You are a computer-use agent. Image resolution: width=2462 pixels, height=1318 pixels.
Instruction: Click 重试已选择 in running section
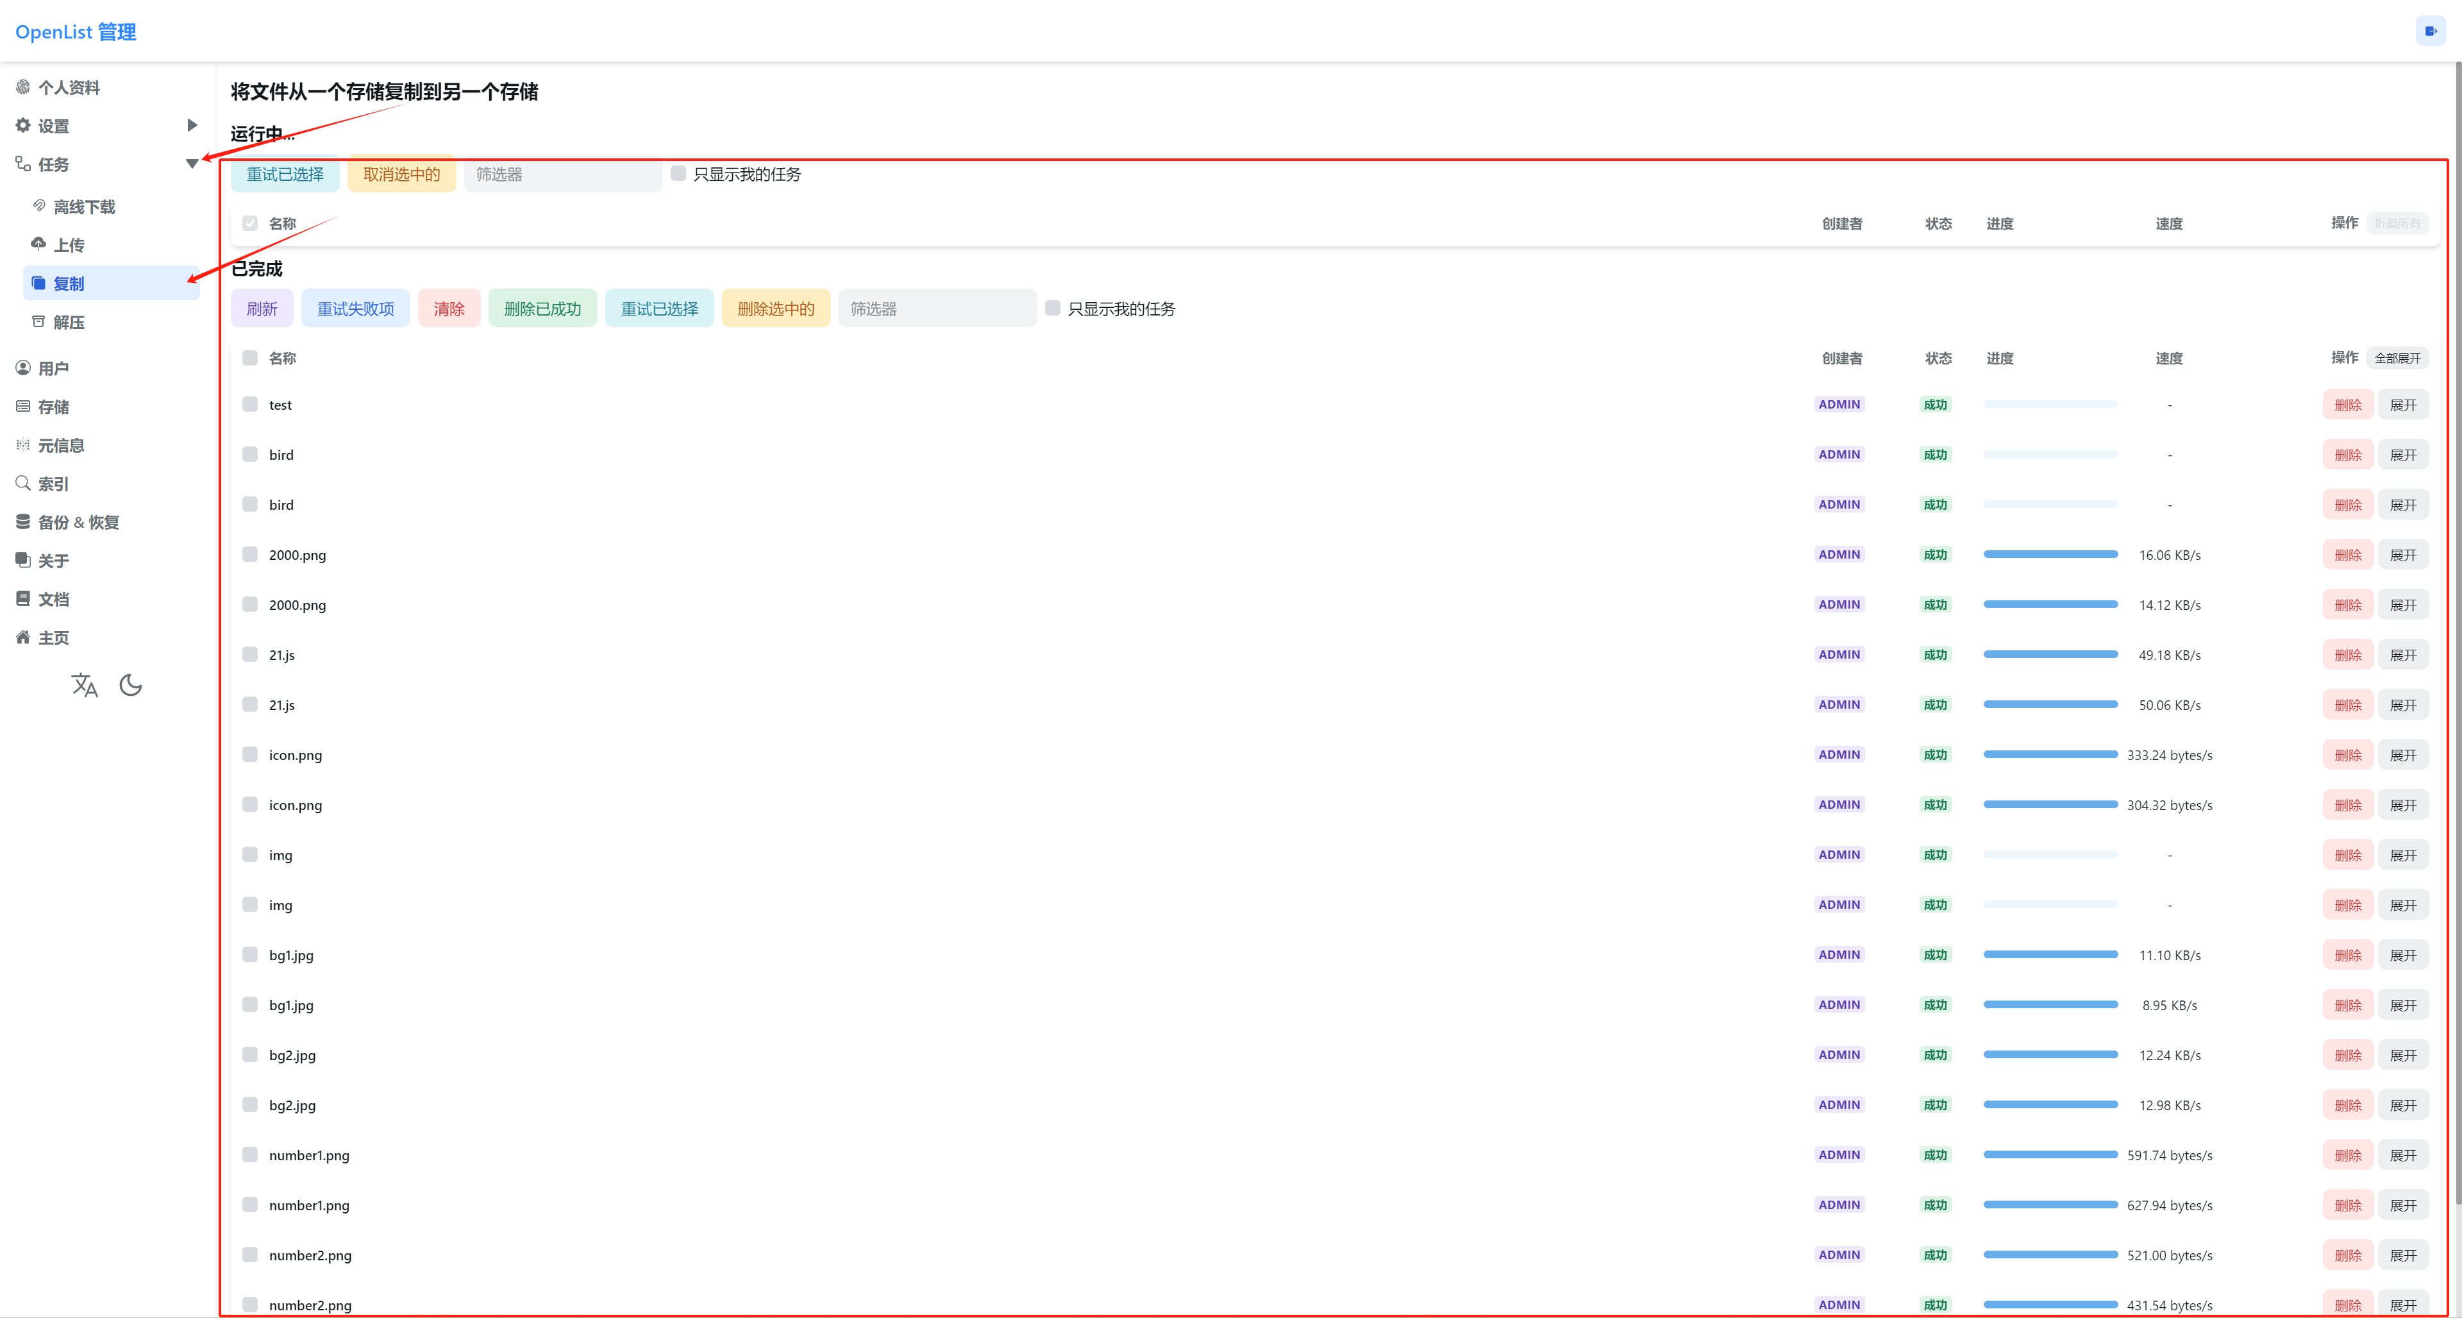click(285, 174)
